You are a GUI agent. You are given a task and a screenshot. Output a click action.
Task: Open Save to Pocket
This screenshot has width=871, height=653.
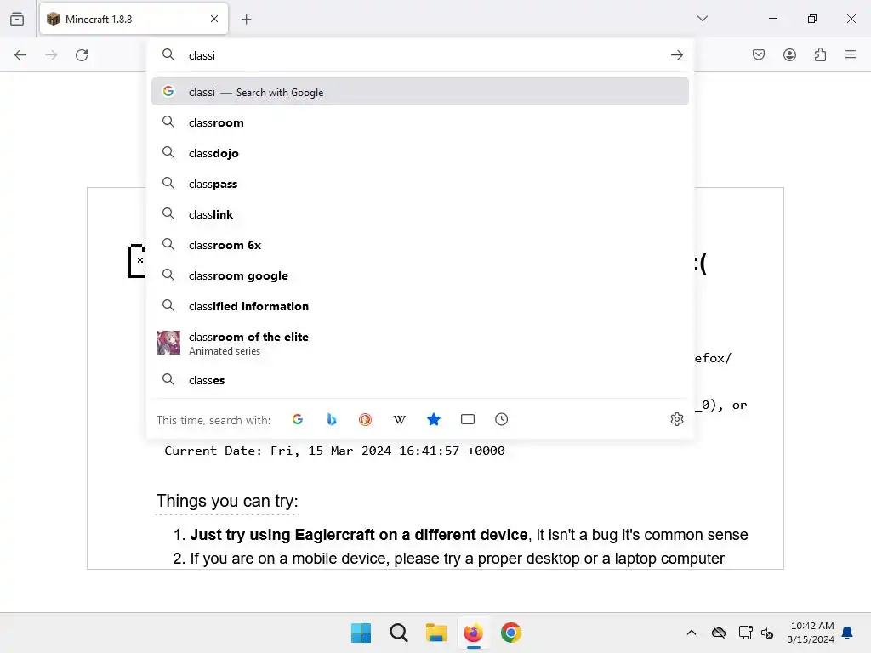click(x=759, y=54)
